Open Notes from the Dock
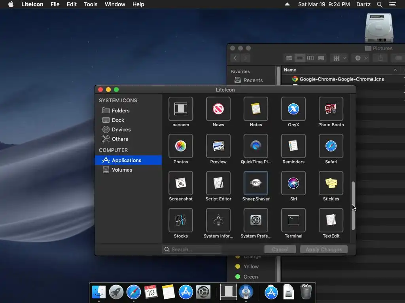Screen dimensions: 405x303 [168, 292]
